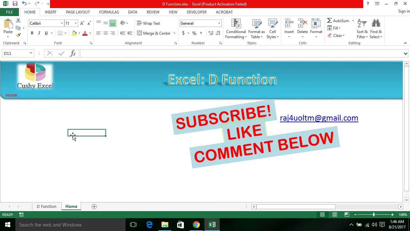
Task: Toggle bold formatting
Action: [x=32, y=33]
